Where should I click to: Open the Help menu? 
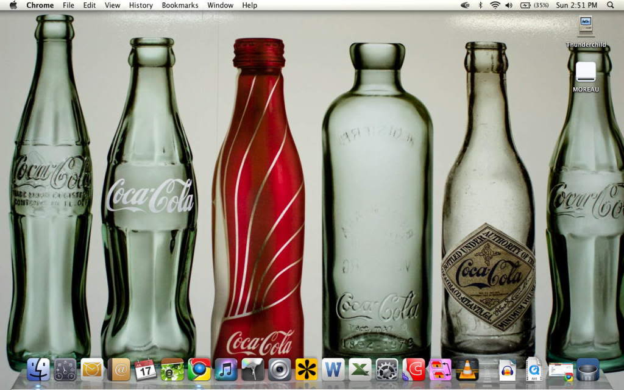click(249, 5)
